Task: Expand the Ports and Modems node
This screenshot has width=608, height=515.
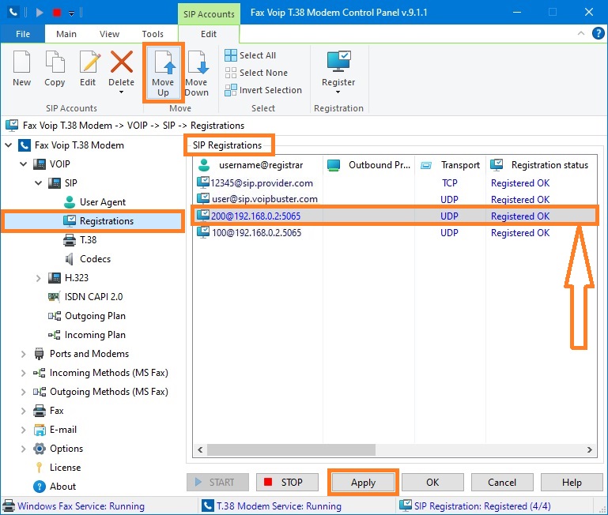Action: pyautogui.click(x=23, y=354)
